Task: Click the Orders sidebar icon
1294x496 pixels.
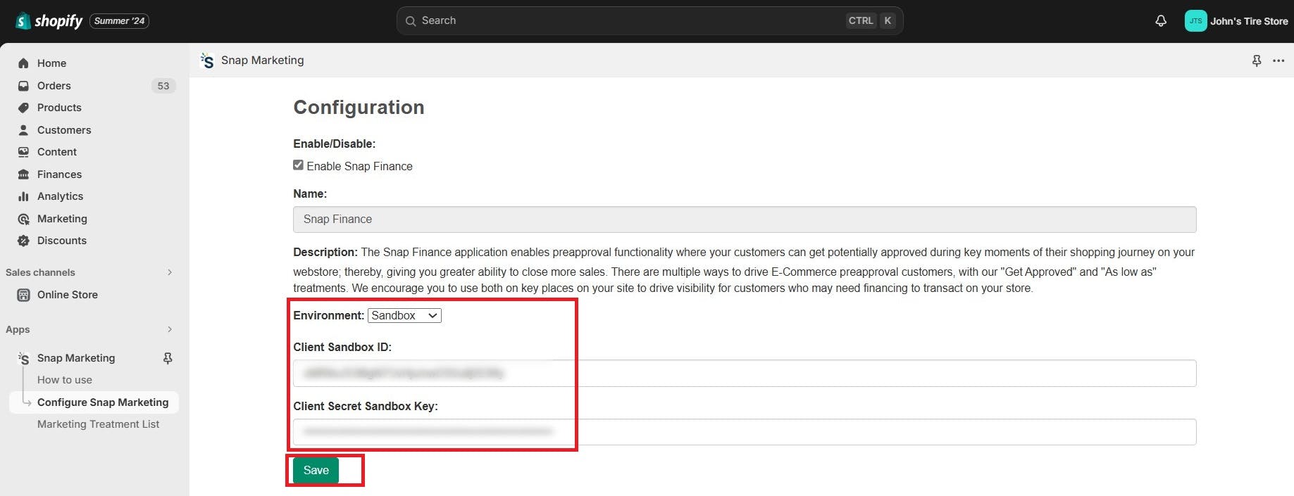Action: coord(23,86)
